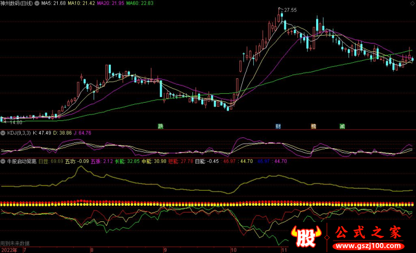Click the green 减 event marker
The image size is (416, 253).
(342, 126)
